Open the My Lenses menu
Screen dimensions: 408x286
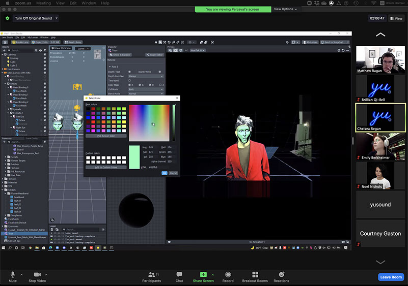tap(33, 37)
